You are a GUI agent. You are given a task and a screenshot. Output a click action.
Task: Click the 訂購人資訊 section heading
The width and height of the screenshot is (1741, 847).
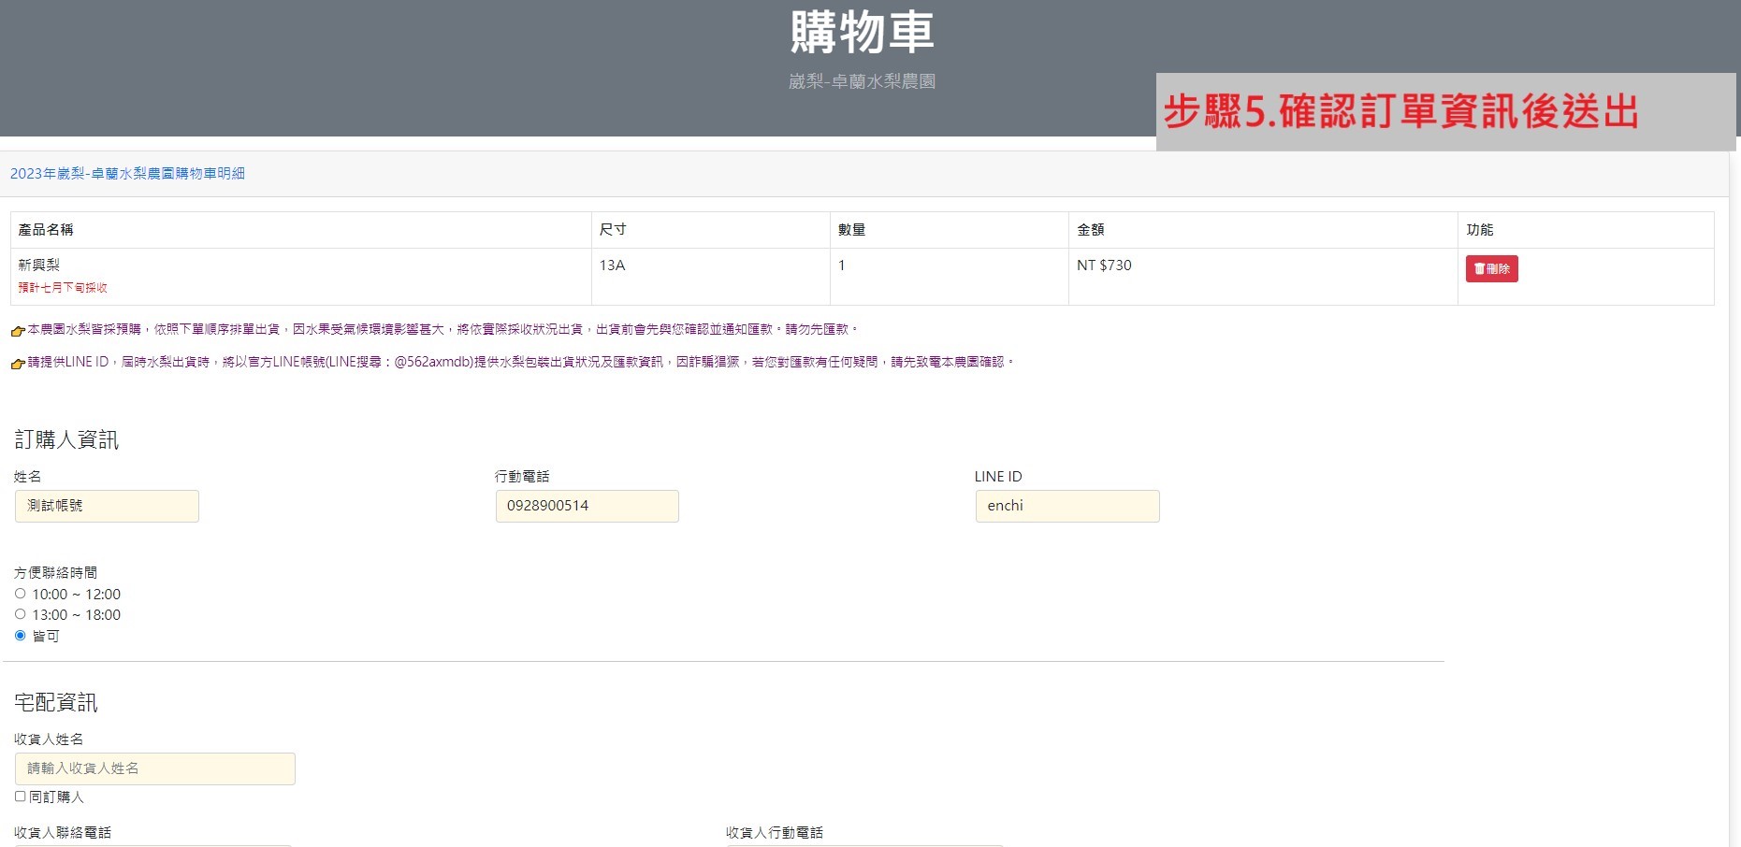pyautogui.click(x=66, y=440)
